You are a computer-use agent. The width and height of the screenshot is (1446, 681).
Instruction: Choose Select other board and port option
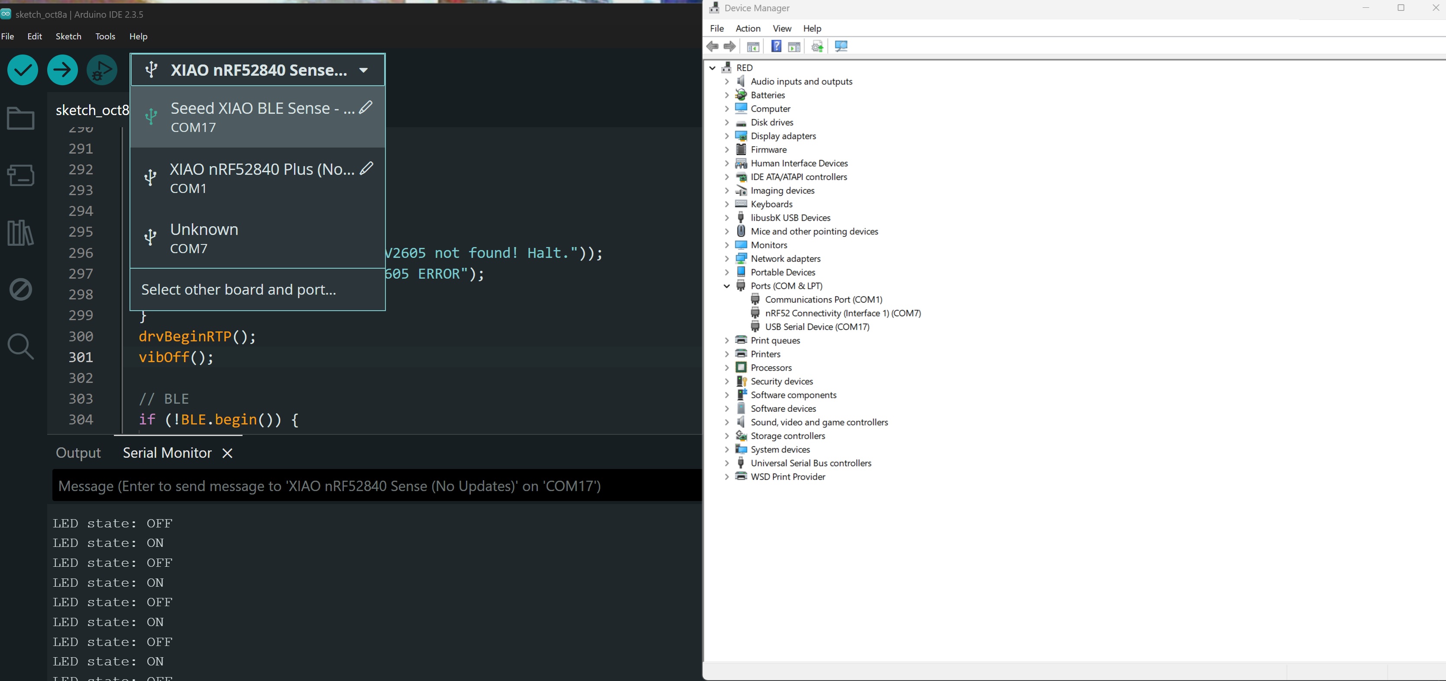coord(239,289)
